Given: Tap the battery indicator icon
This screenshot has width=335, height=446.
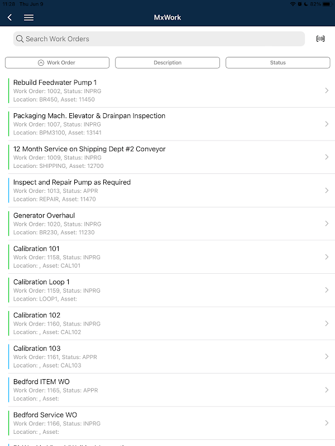Looking at the screenshot, I should pos(328,4).
